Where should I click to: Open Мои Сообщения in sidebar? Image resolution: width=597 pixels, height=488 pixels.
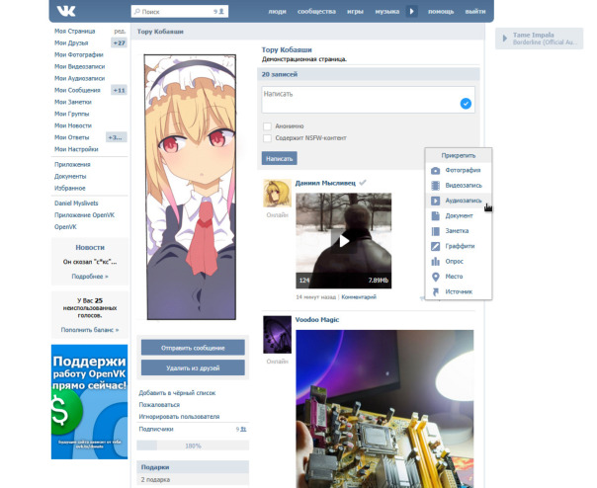pos(77,90)
